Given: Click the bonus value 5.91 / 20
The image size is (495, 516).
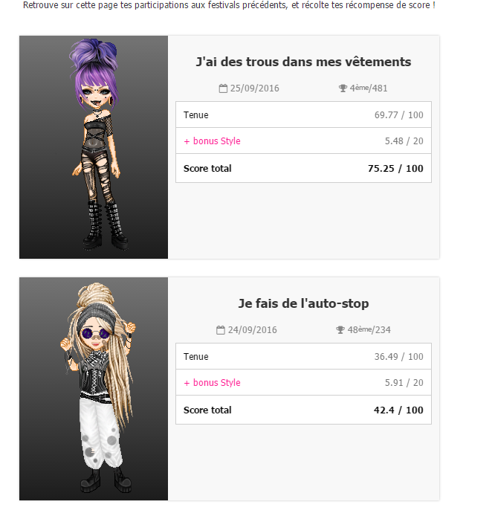Looking at the screenshot, I should (404, 383).
